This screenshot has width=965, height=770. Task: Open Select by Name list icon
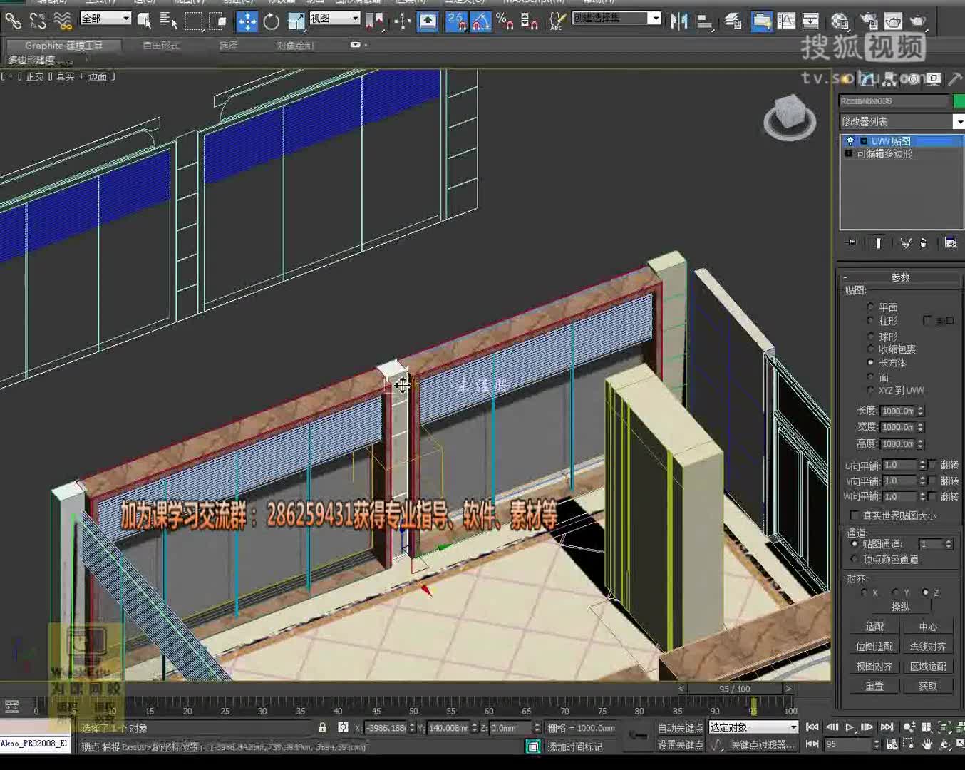click(x=169, y=21)
